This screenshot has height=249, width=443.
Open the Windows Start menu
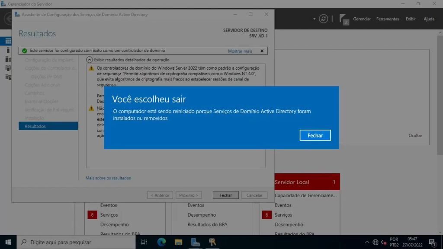(x=8, y=242)
